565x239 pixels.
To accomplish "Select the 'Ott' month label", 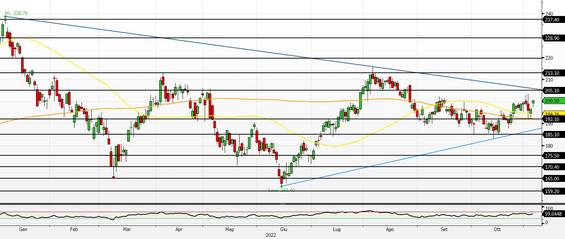I will pyautogui.click(x=497, y=230).
